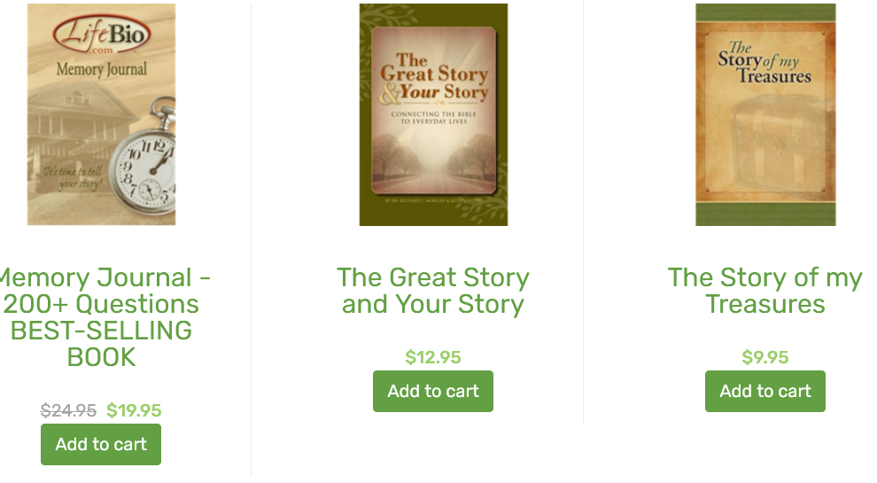Open the Memory Journal book cover image

click(x=101, y=114)
